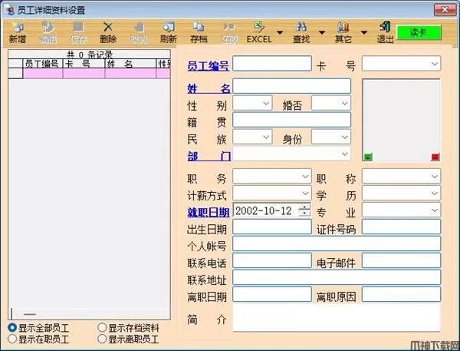Select the 显示在职员工 radio button
The image size is (460, 351).
click(x=12, y=339)
